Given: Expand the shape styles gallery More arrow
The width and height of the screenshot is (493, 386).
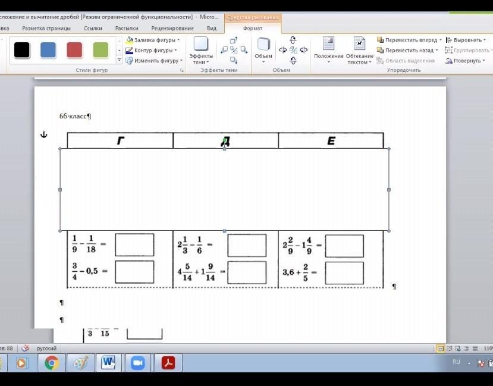Looking at the screenshot, I should (x=119, y=59).
